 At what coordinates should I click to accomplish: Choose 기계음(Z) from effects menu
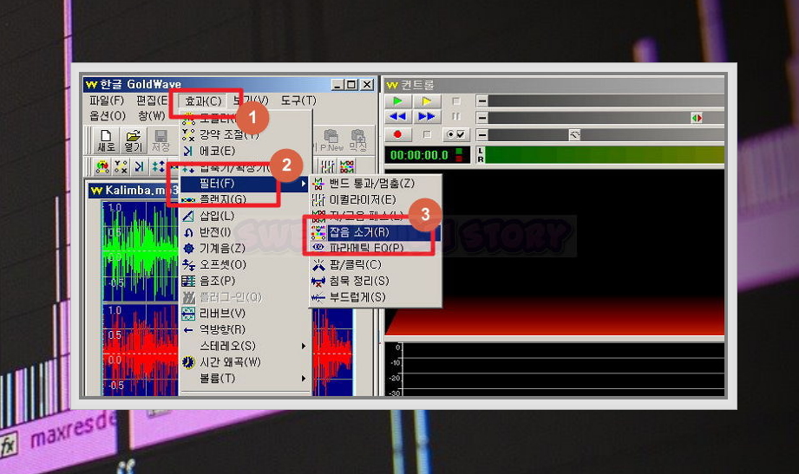pyautogui.click(x=246, y=249)
